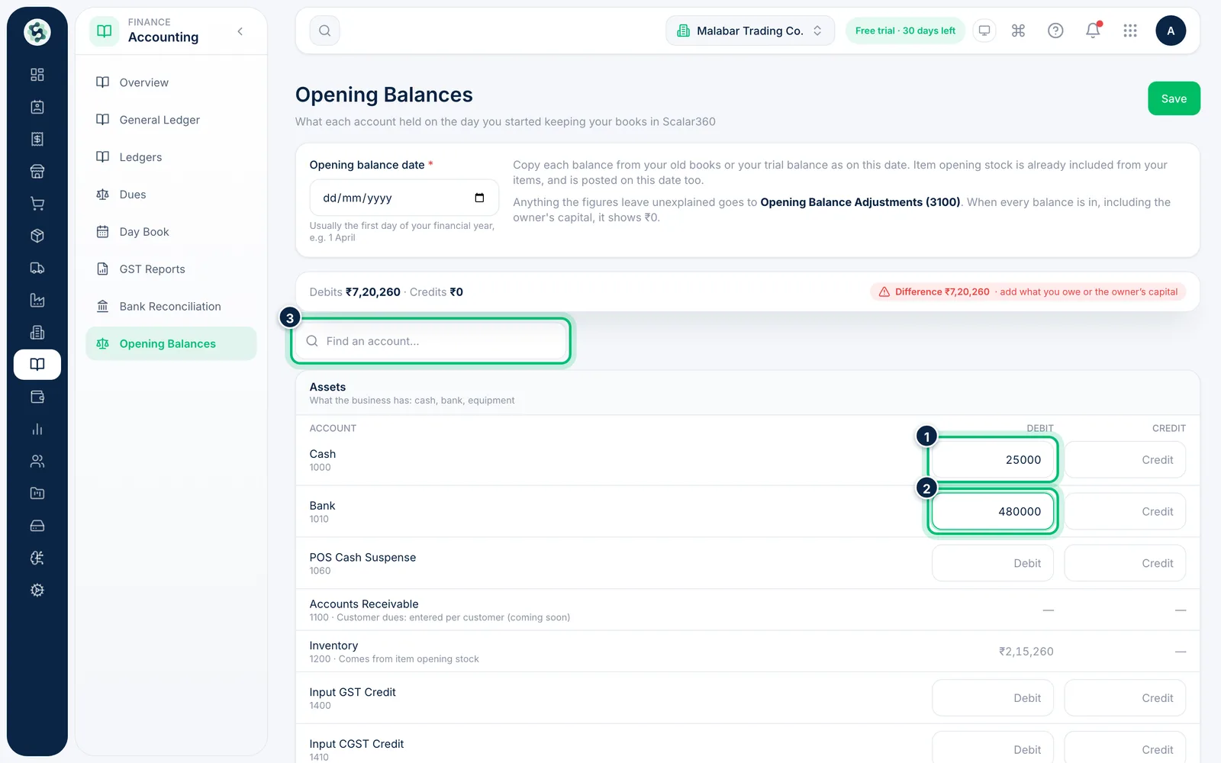Viewport: 1221px width, 763px height.
Task: Open the help question mark icon
Action: pyautogui.click(x=1055, y=31)
